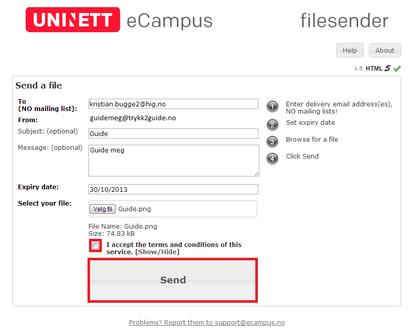Click the Subject input field
The height and width of the screenshot is (336, 417).
173,133
